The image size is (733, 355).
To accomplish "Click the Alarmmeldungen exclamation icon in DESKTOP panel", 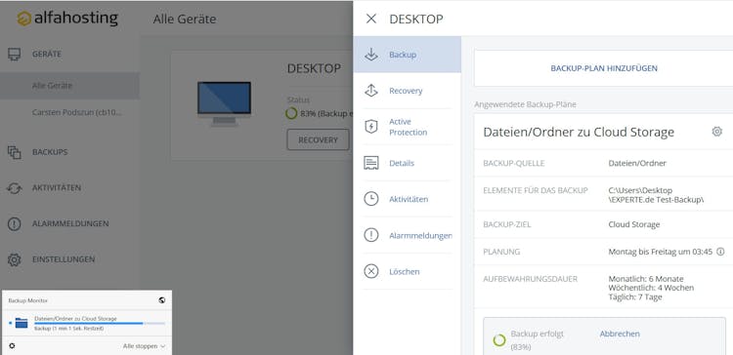I will coord(371,235).
